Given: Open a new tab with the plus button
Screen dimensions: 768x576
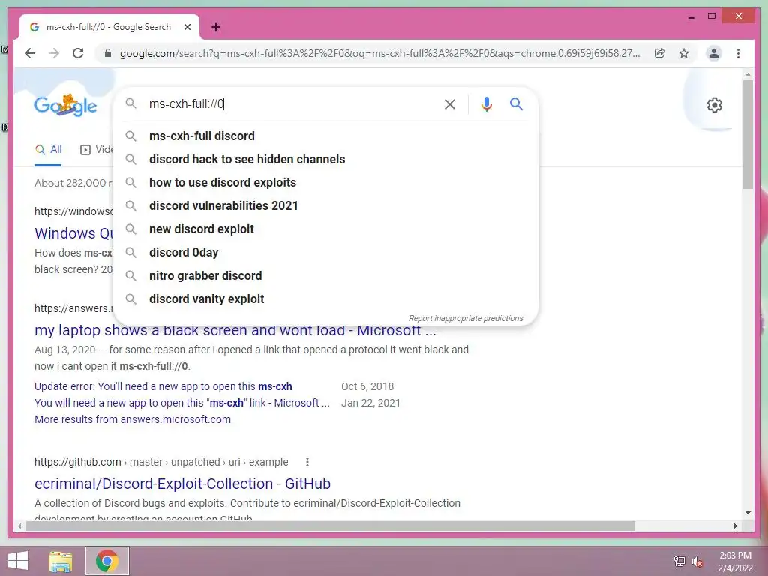Looking at the screenshot, I should click(x=215, y=27).
